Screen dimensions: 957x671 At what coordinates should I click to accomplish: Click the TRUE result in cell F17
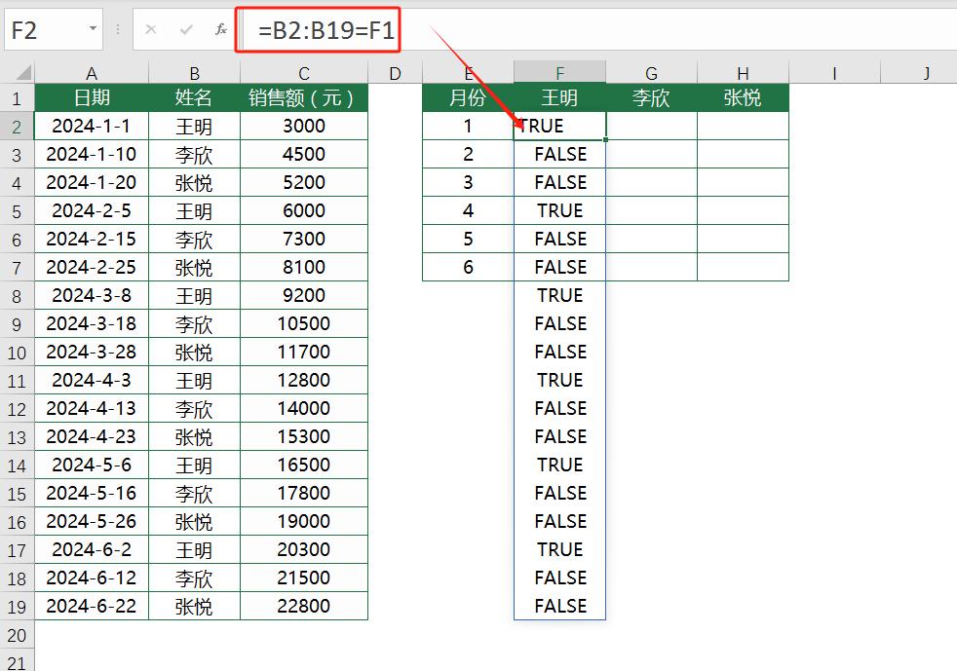(x=559, y=549)
